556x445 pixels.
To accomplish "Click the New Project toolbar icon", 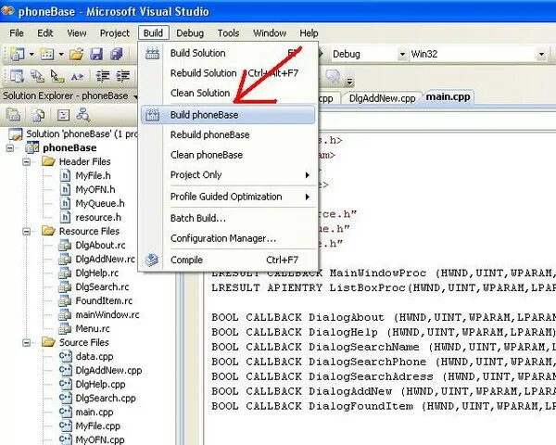I will click(17, 54).
